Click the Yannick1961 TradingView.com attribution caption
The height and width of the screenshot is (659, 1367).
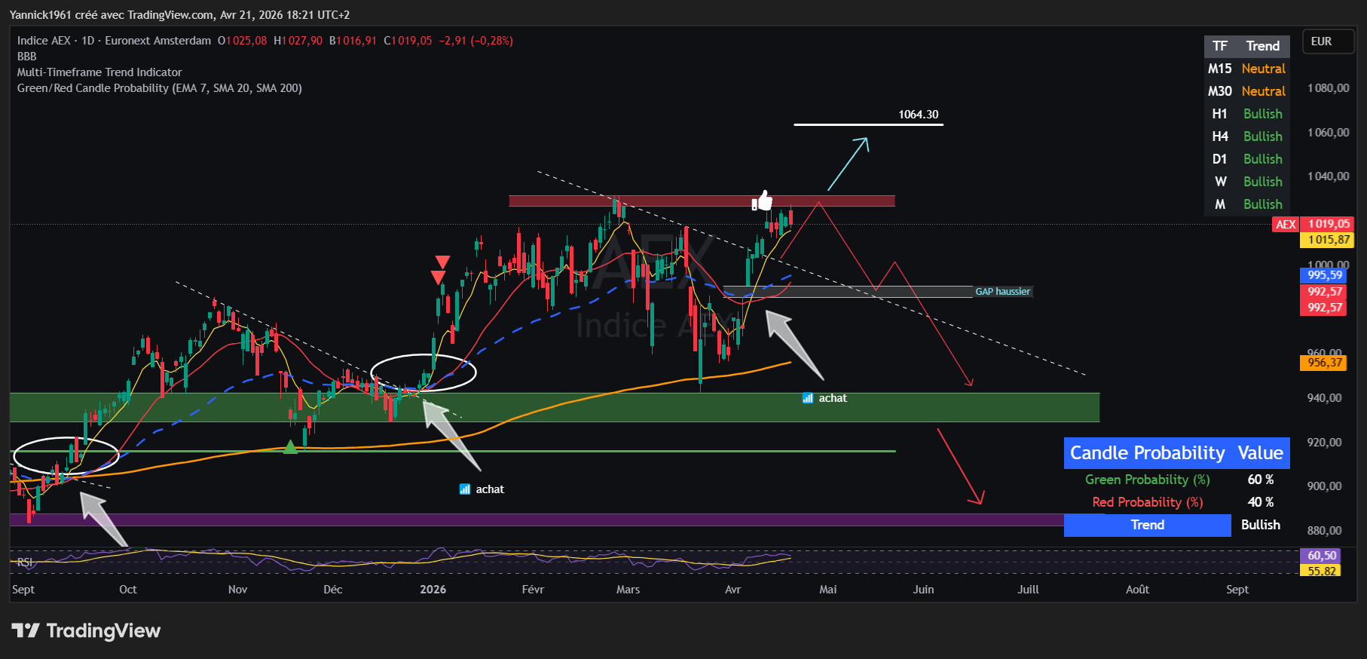[x=179, y=15]
